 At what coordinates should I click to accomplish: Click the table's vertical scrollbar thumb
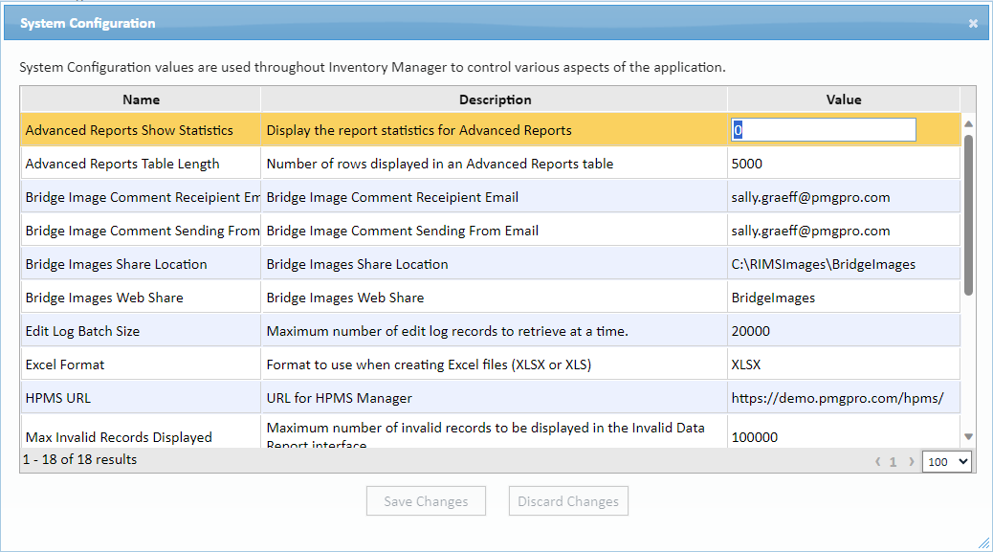[968, 214]
